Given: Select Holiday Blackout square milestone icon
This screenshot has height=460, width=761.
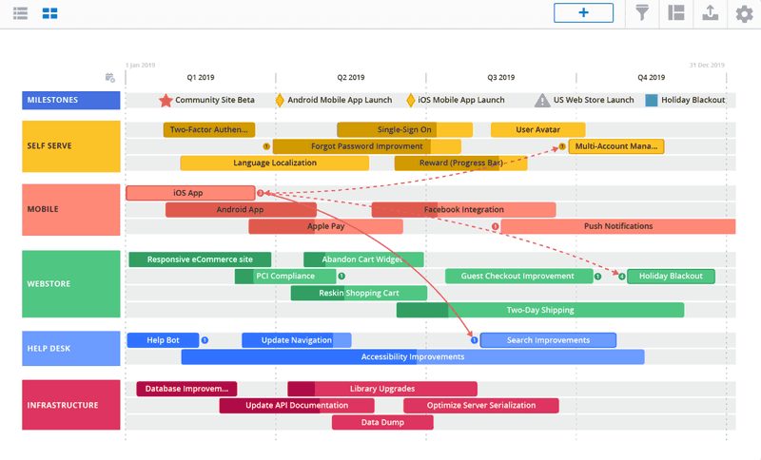Looking at the screenshot, I should (x=652, y=101).
